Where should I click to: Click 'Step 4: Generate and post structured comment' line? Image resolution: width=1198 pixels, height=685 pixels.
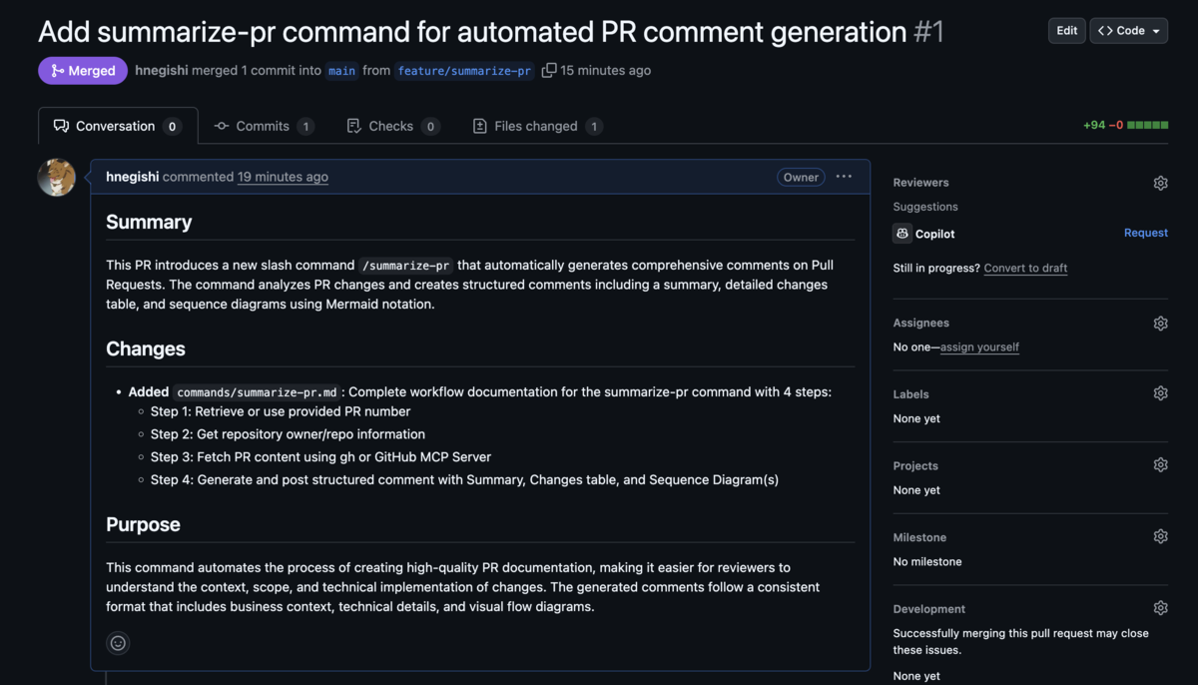[464, 480]
